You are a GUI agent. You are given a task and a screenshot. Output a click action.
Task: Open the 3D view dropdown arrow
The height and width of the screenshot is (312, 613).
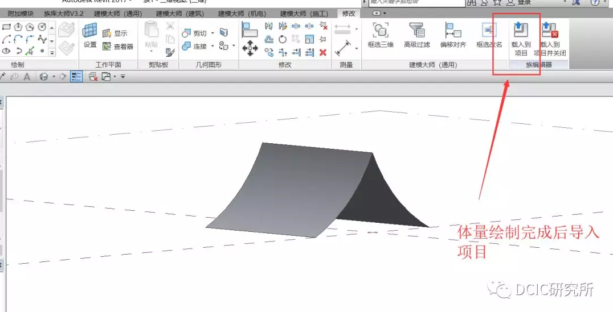[x=54, y=77]
